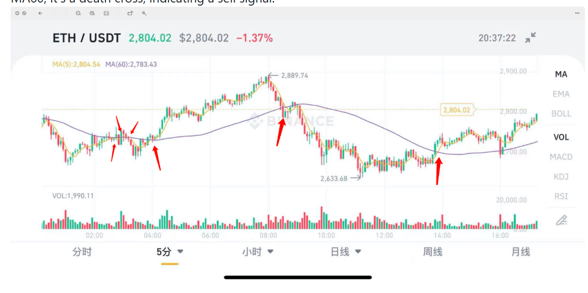Image resolution: width=588 pixels, height=293 pixels.
Task: Open the chart drawing pencil tool
Action: (x=561, y=220)
